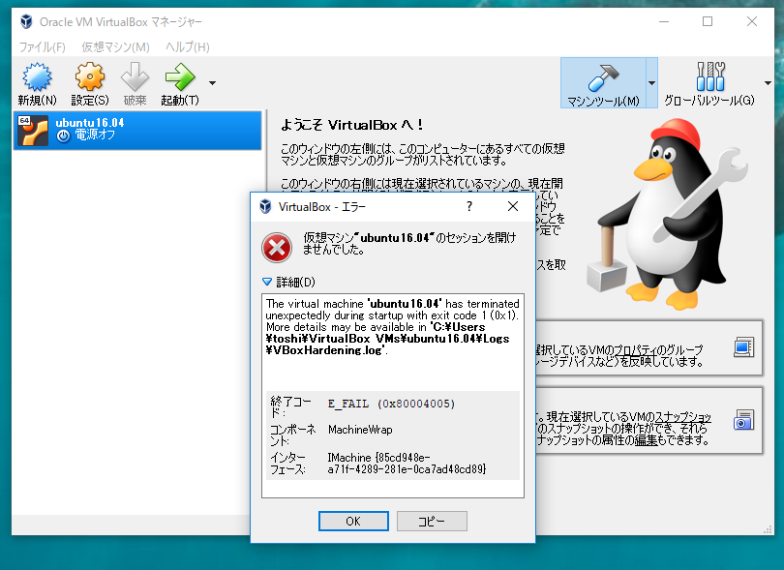Click the VirtualBox cube icon in dialog title
This screenshot has height=570, width=784.
265,206
